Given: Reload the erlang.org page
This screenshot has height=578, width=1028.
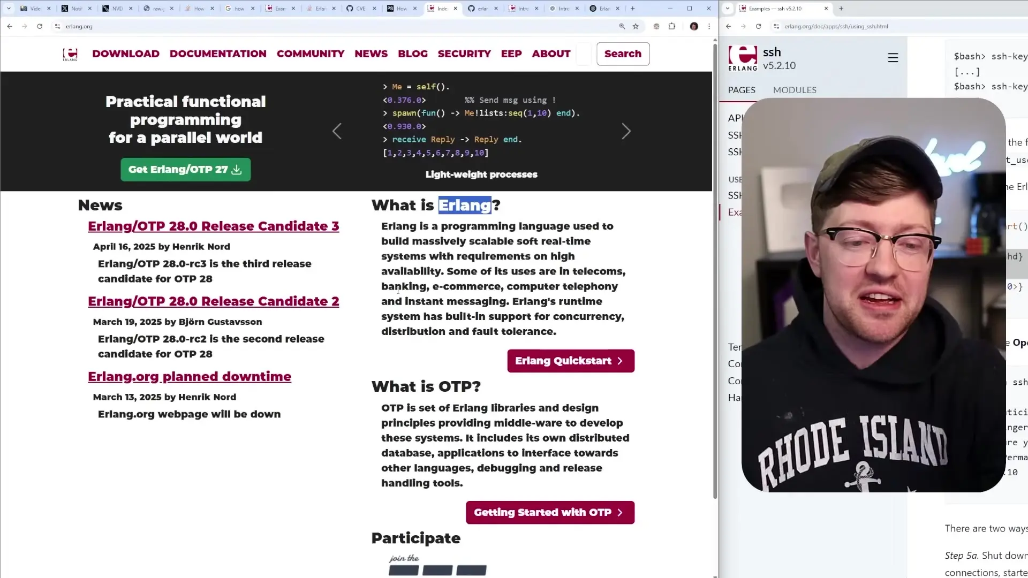Looking at the screenshot, I should (40, 26).
